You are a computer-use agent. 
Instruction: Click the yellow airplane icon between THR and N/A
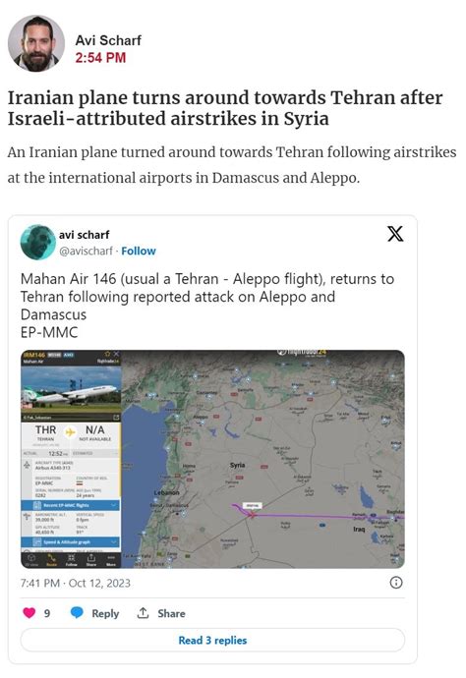point(70,431)
